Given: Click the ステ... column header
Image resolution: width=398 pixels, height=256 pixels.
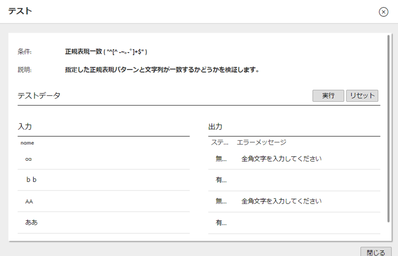Looking at the screenshot, I should 220,142.
